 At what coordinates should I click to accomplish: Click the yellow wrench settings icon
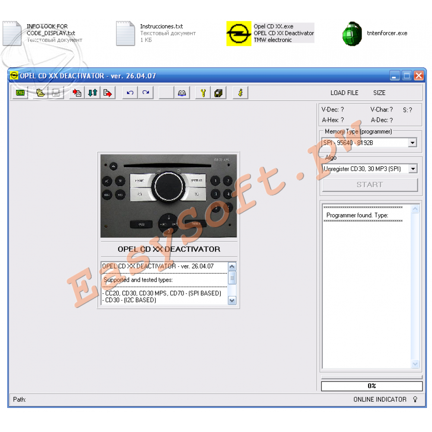[203, 93]
